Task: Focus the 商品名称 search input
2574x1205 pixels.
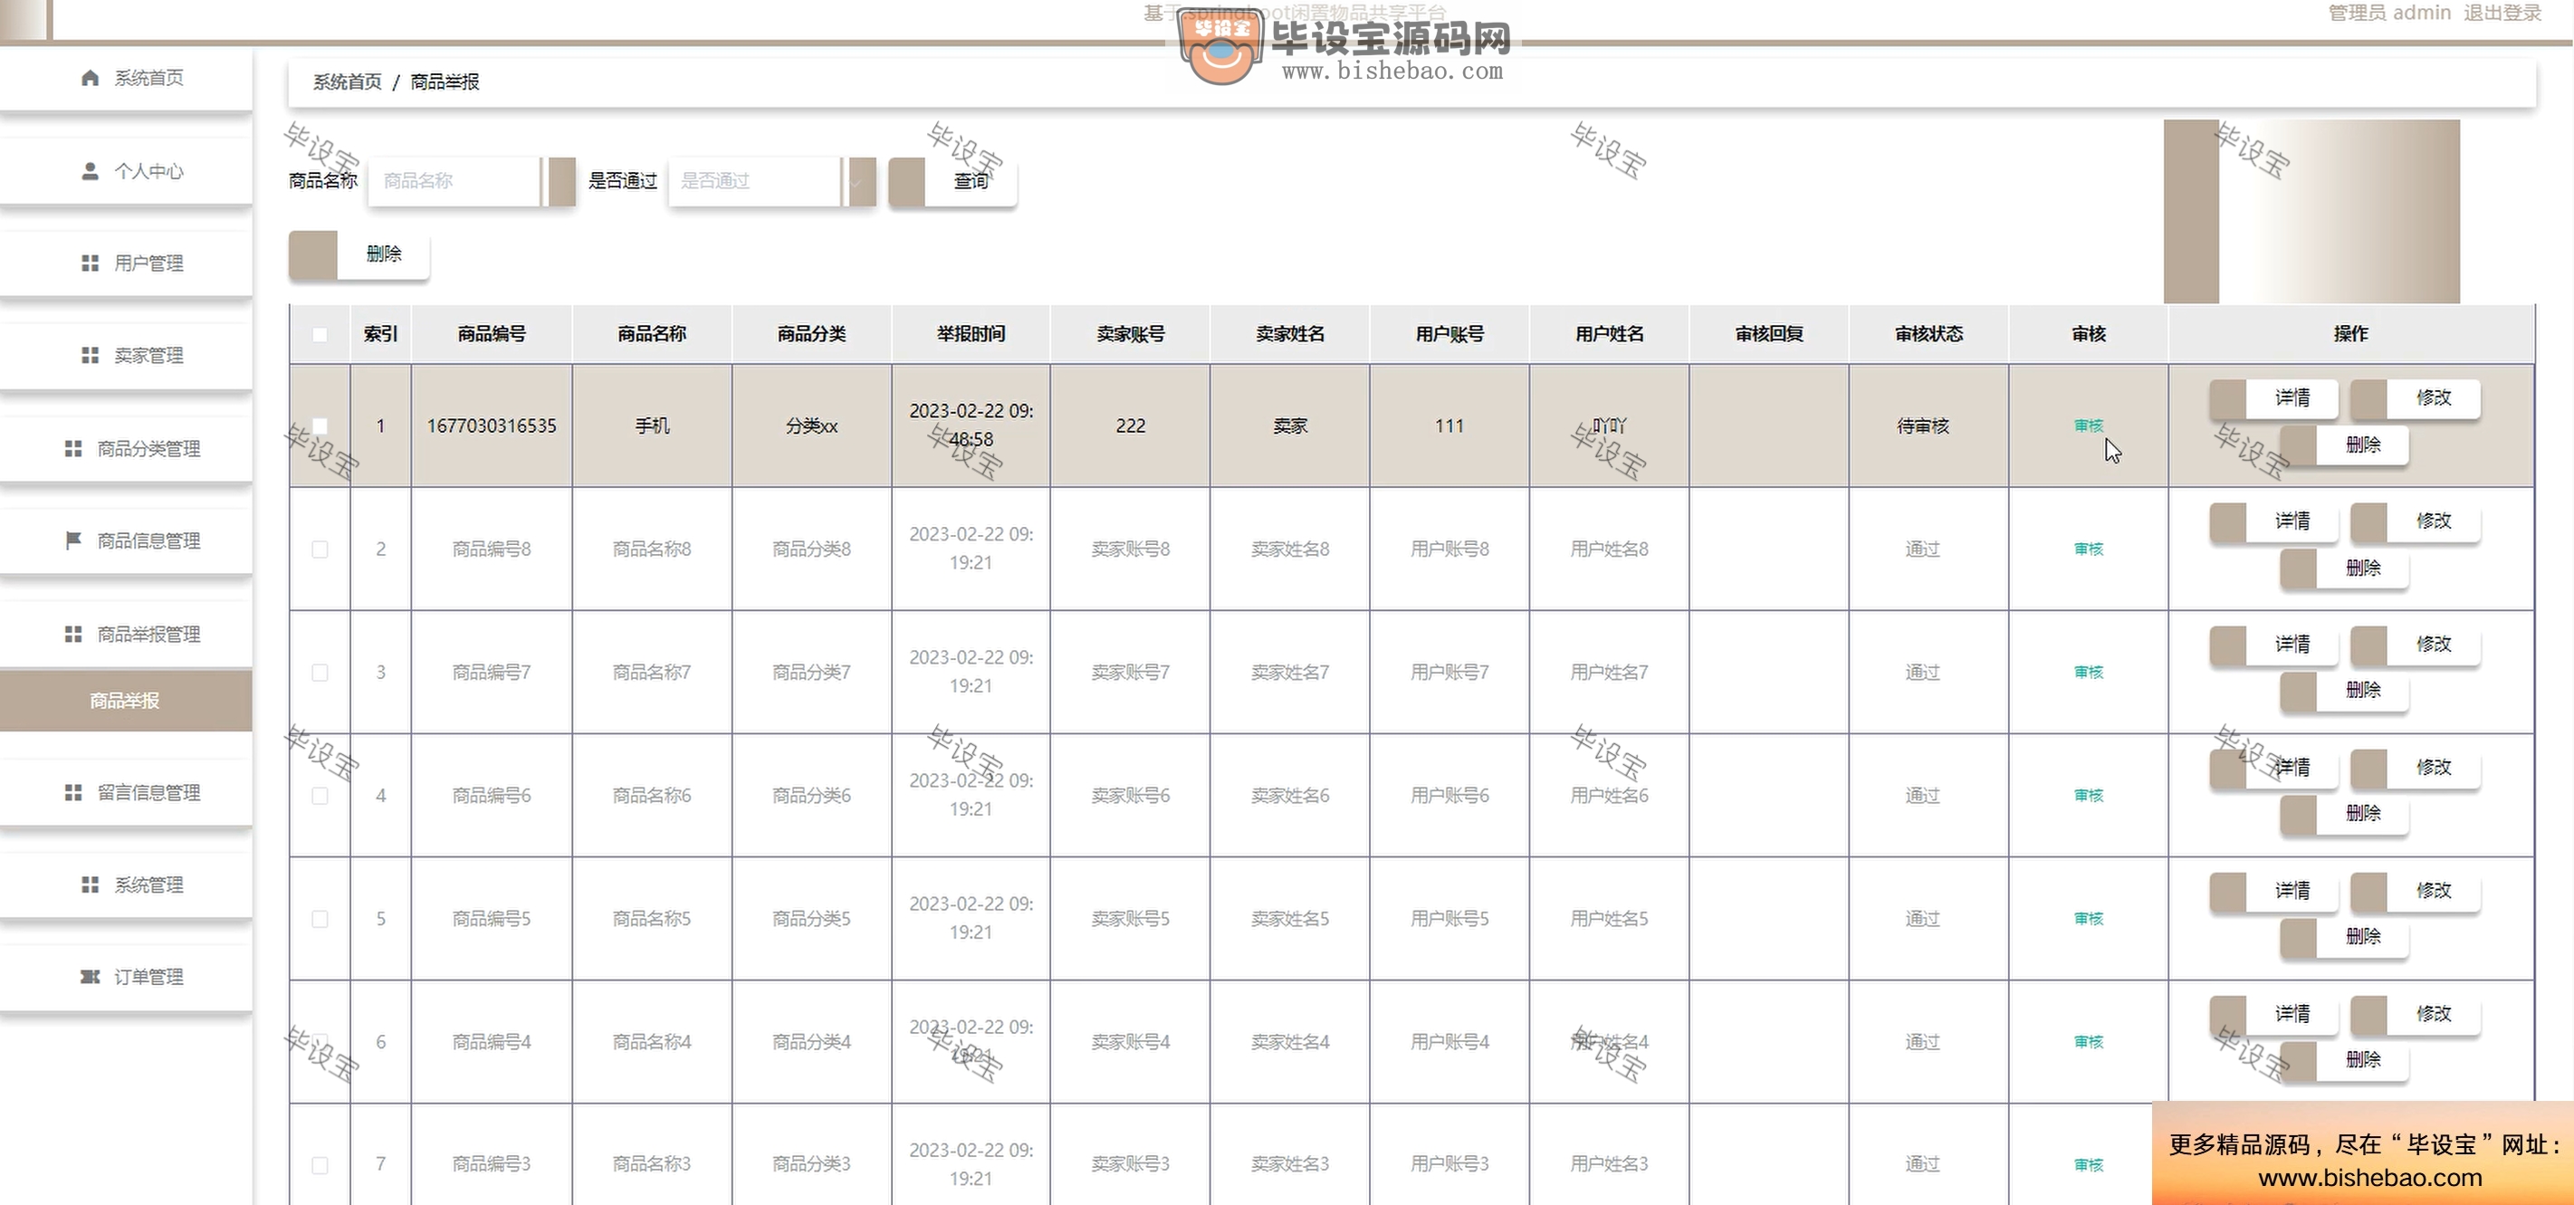Action: tap(471, 181)
